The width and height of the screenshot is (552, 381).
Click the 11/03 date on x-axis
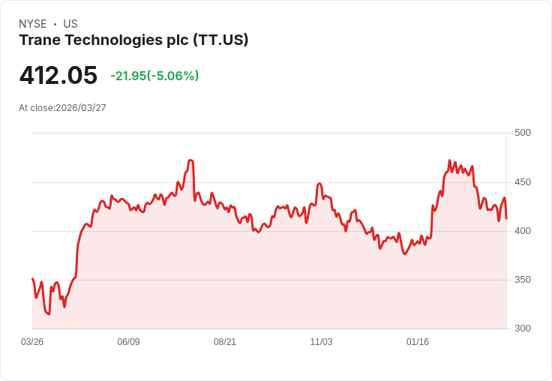click(x=321, y=342)
